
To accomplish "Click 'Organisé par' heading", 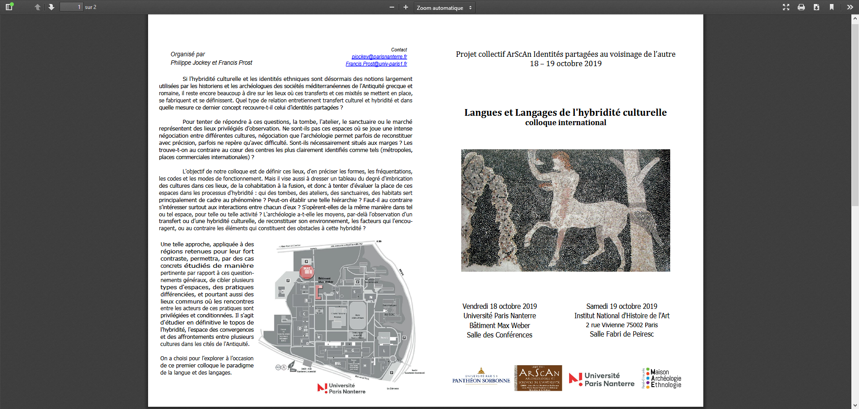I will click(x=188, y=54).
